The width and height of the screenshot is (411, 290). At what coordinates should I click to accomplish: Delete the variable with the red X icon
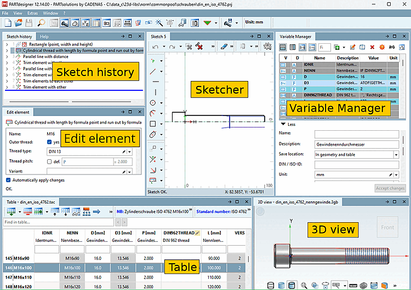pyautogui.click(x=372, y=48)
